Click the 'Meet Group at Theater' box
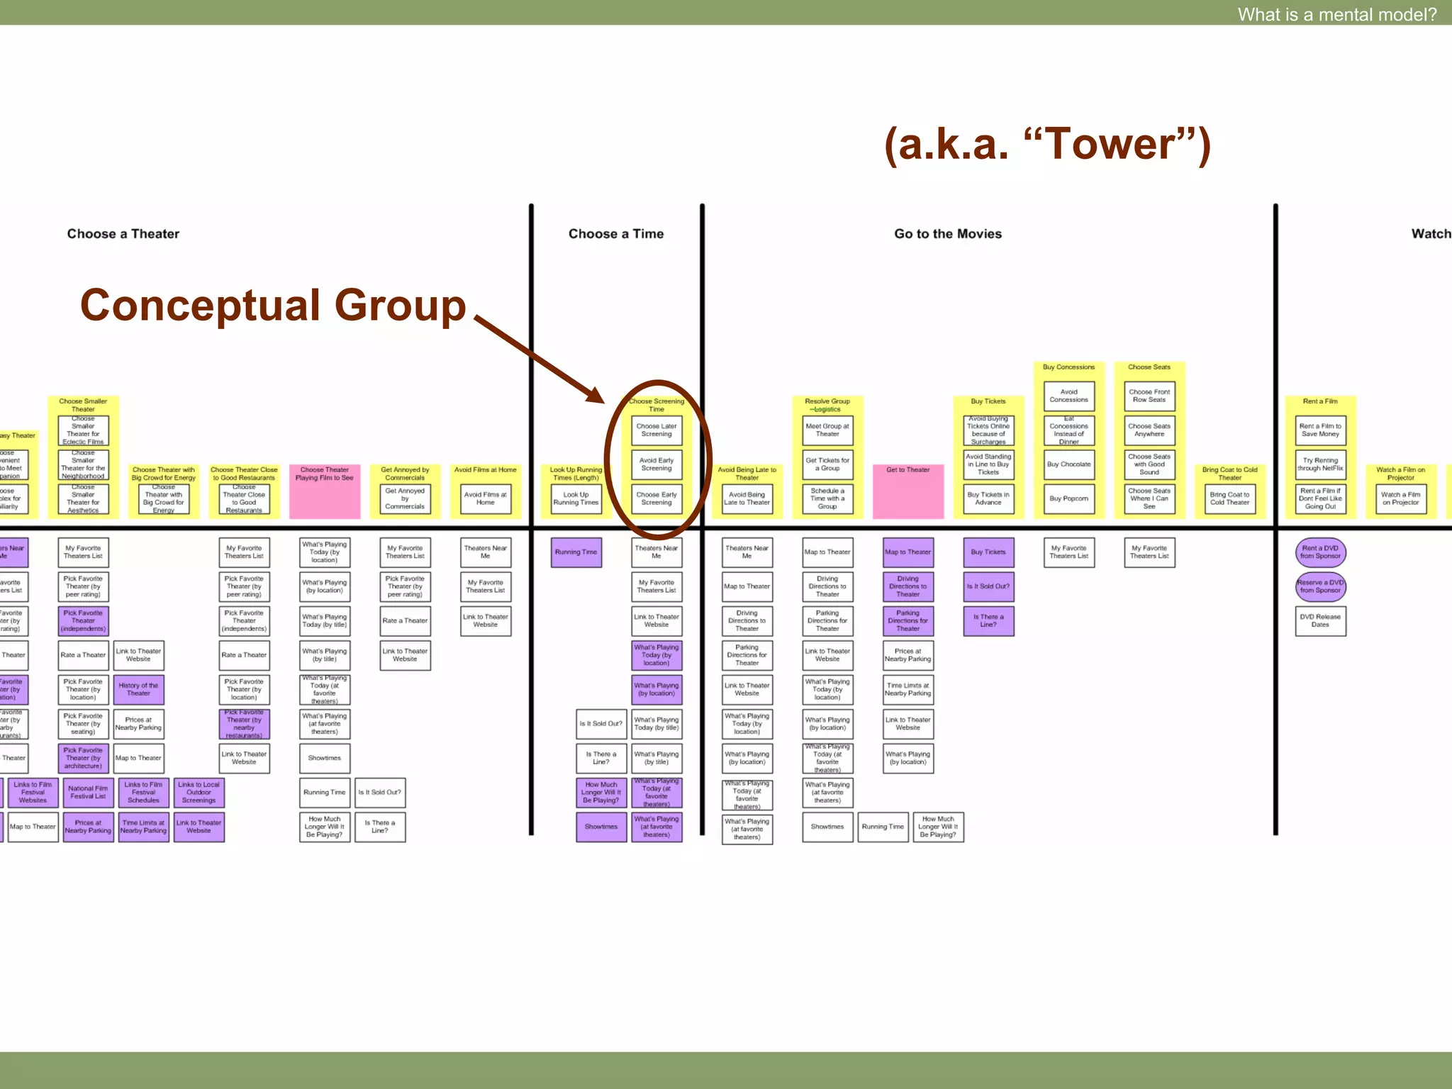1452x1089 pixels. [x=827, y=430]
